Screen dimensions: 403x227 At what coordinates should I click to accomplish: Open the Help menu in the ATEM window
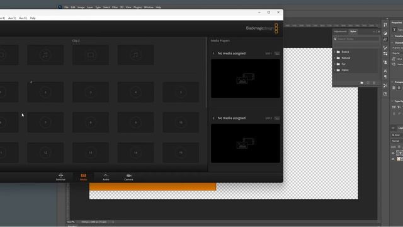tap(33, 18)
